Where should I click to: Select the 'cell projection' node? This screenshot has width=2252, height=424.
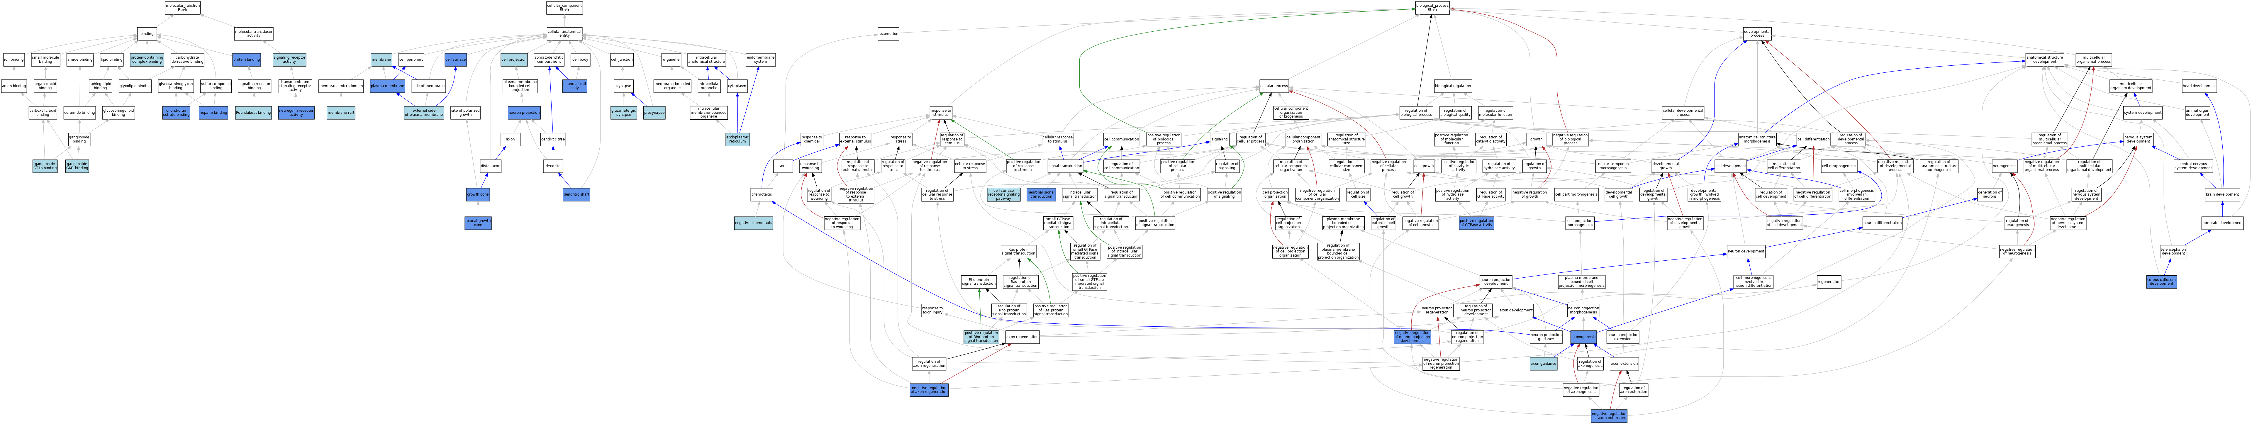point(514,60)
